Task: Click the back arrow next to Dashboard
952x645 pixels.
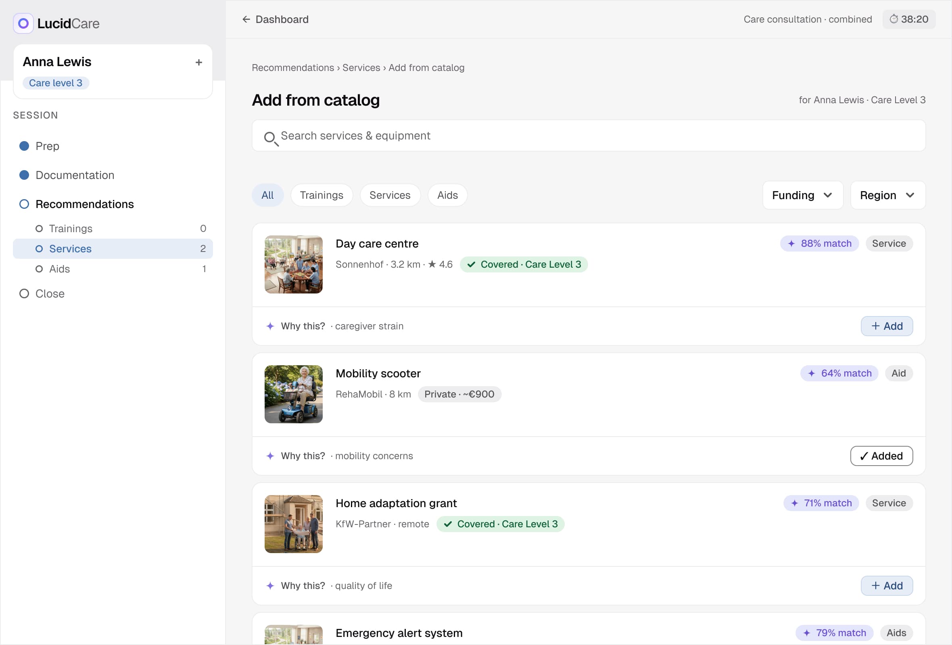Action: [246, 19]
